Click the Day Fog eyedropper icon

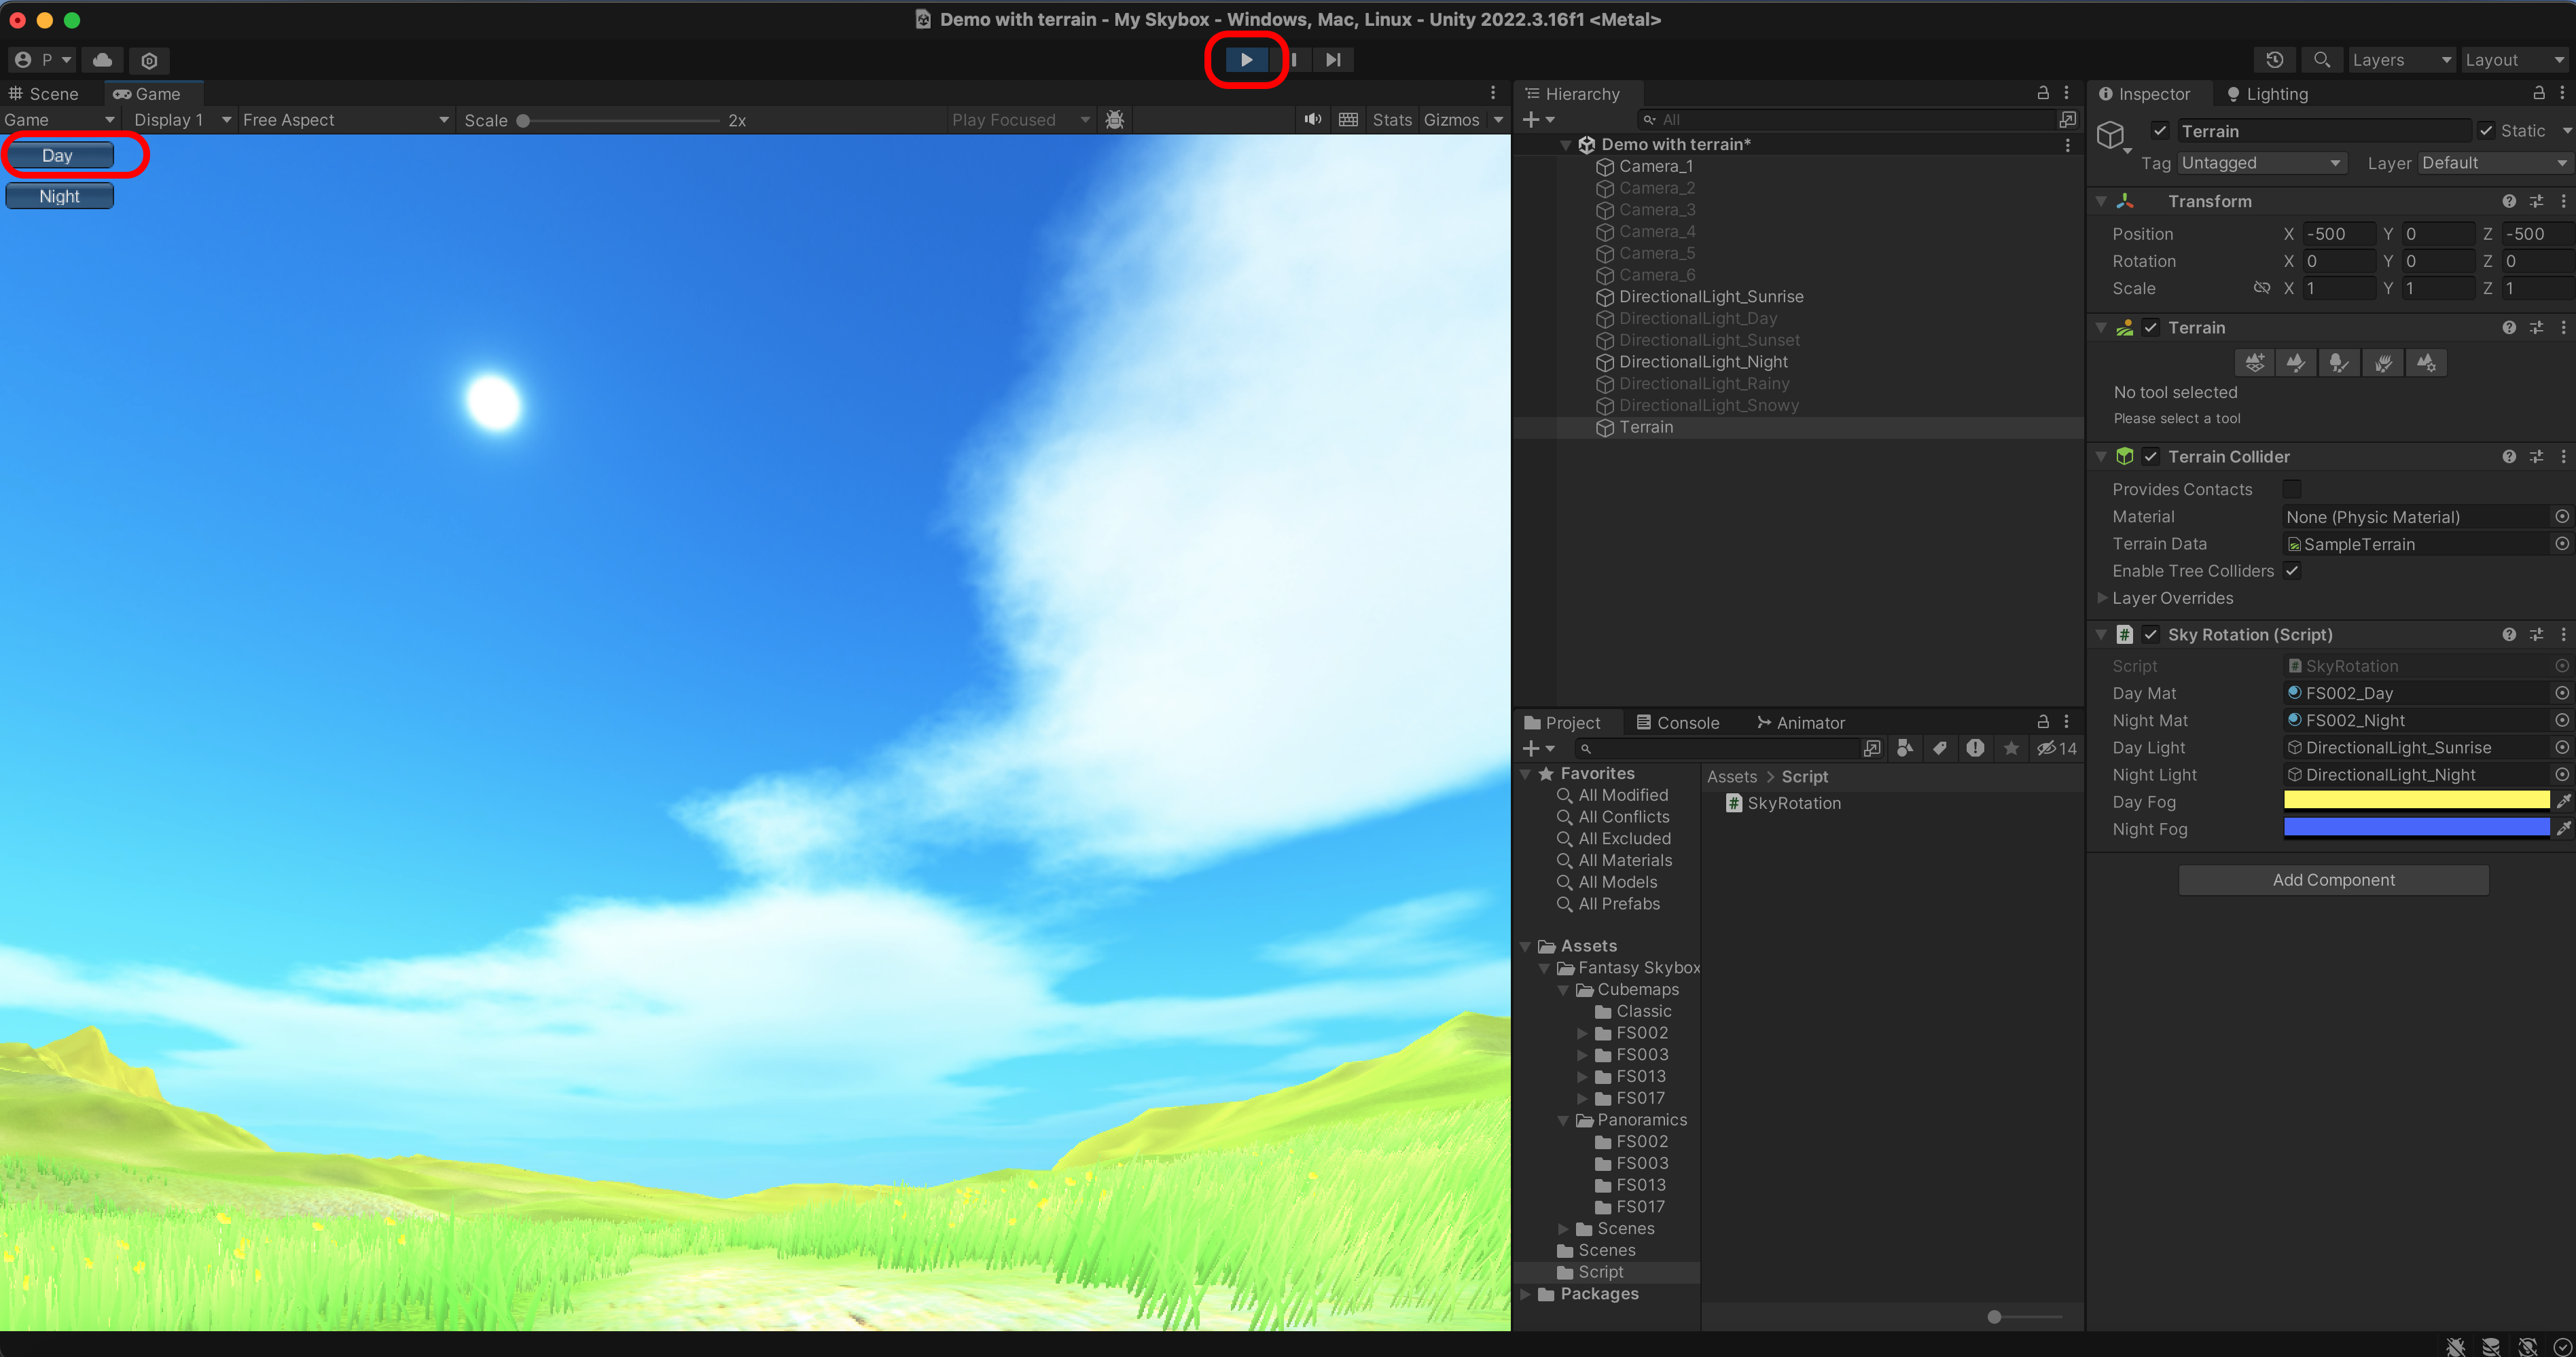(x=2563, y=801)
